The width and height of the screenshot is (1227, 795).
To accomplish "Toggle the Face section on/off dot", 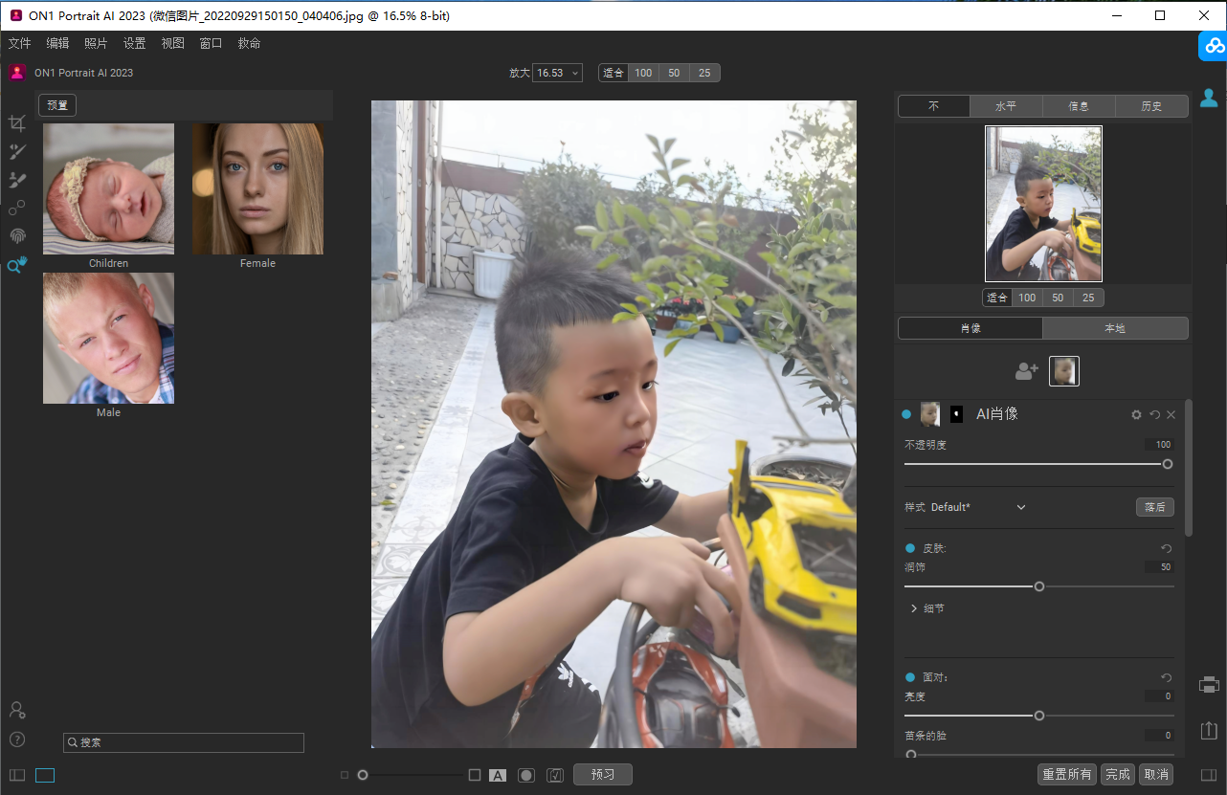I will pyautogui.click(x=910, y=677).
